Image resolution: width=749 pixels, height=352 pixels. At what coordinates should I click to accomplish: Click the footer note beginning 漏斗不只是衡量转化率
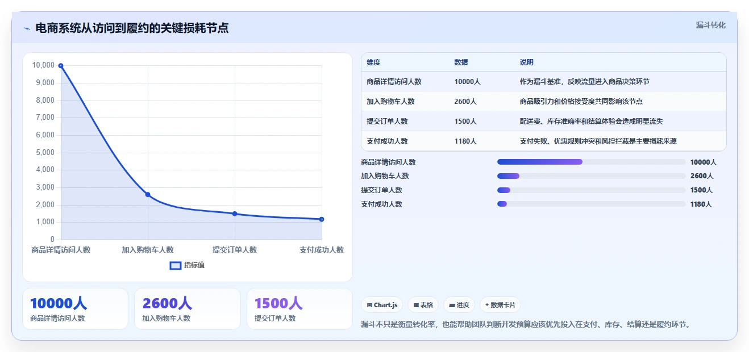[x=526, y=325]
